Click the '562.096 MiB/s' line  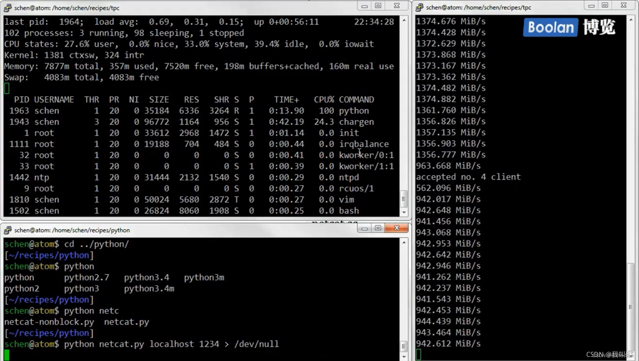(448, 188)
